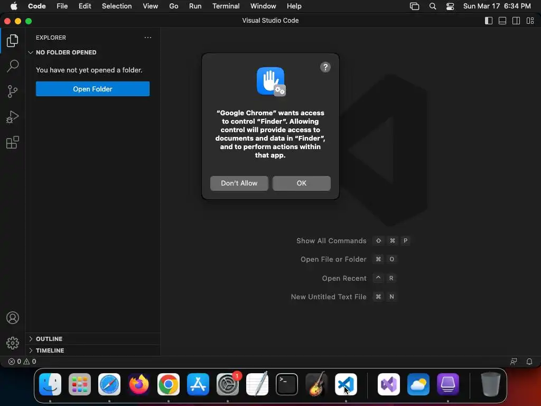Open TextEdit from the Dock
The height and width of the screenshot is (406, 541).
(x=257, y=384)
